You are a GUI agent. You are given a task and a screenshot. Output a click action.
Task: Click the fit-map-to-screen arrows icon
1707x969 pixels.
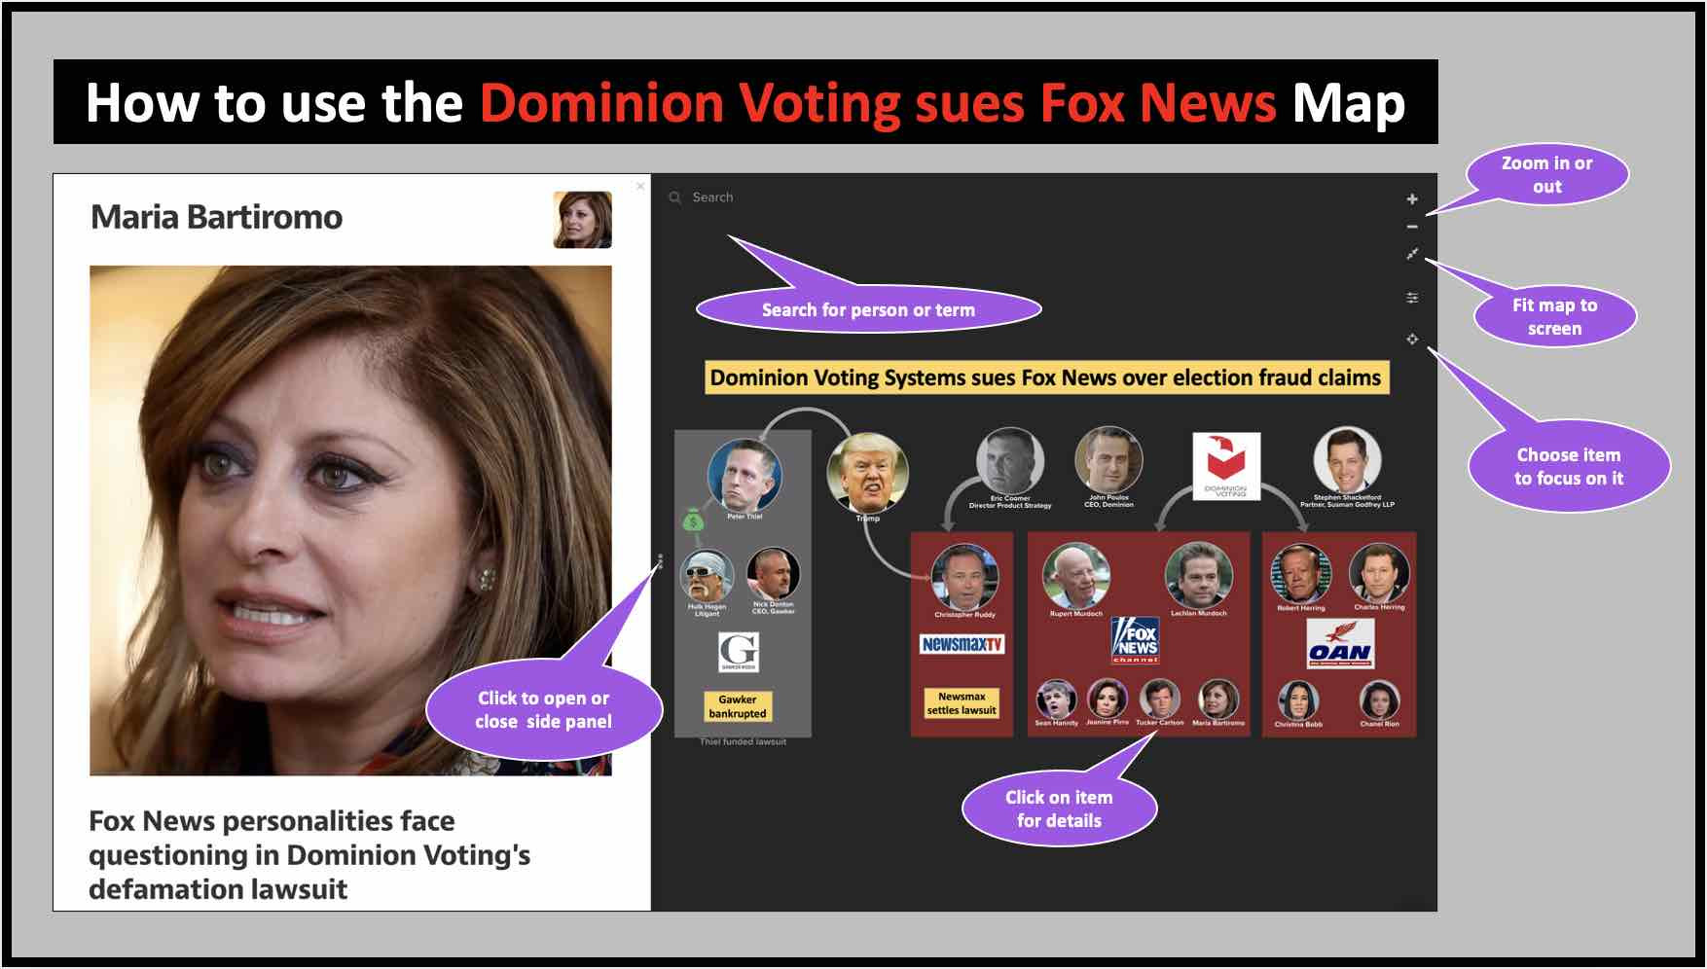[x=1412, y=254]
